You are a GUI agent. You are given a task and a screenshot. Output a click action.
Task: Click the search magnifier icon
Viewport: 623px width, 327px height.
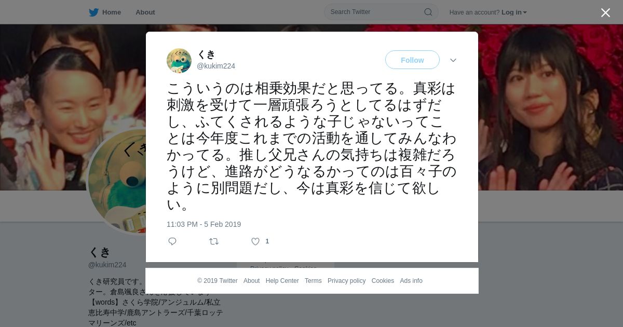click(428, 12)
